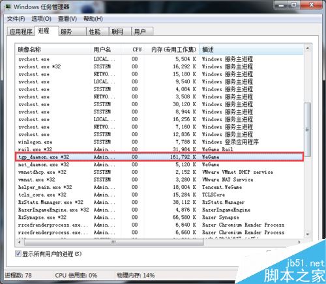Viewport: 326px width, 284px height.
Task: Sort by 描述 column header
Action: (252, 50)
